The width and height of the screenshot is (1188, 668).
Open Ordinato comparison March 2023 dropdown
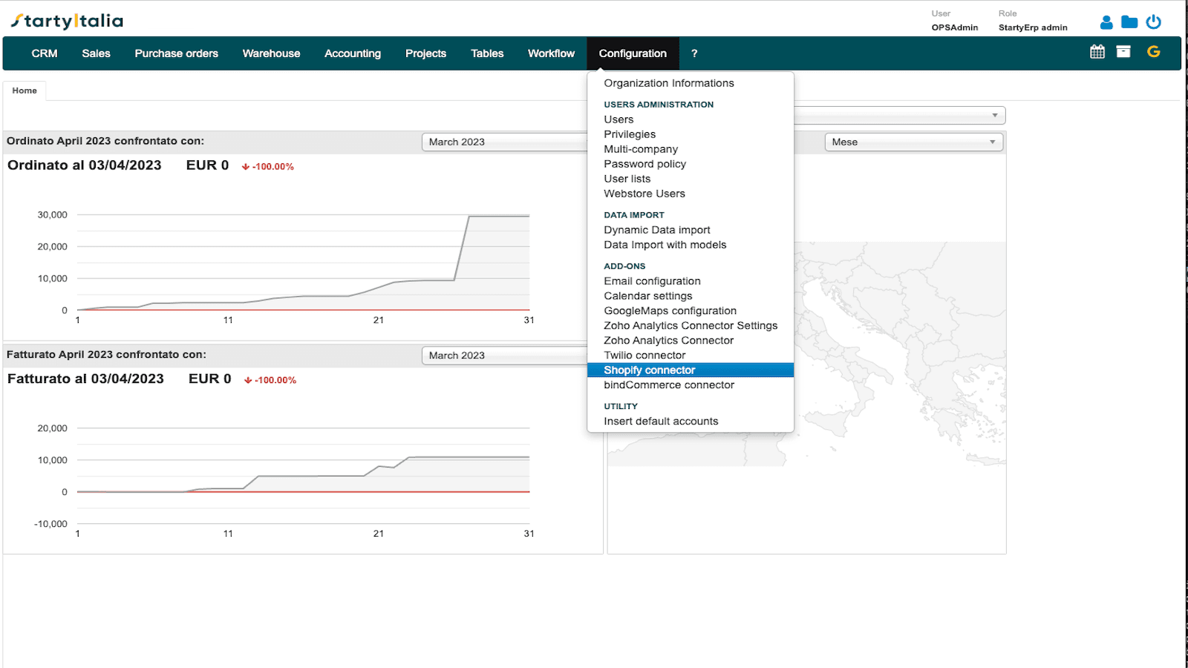click(505, 143)
